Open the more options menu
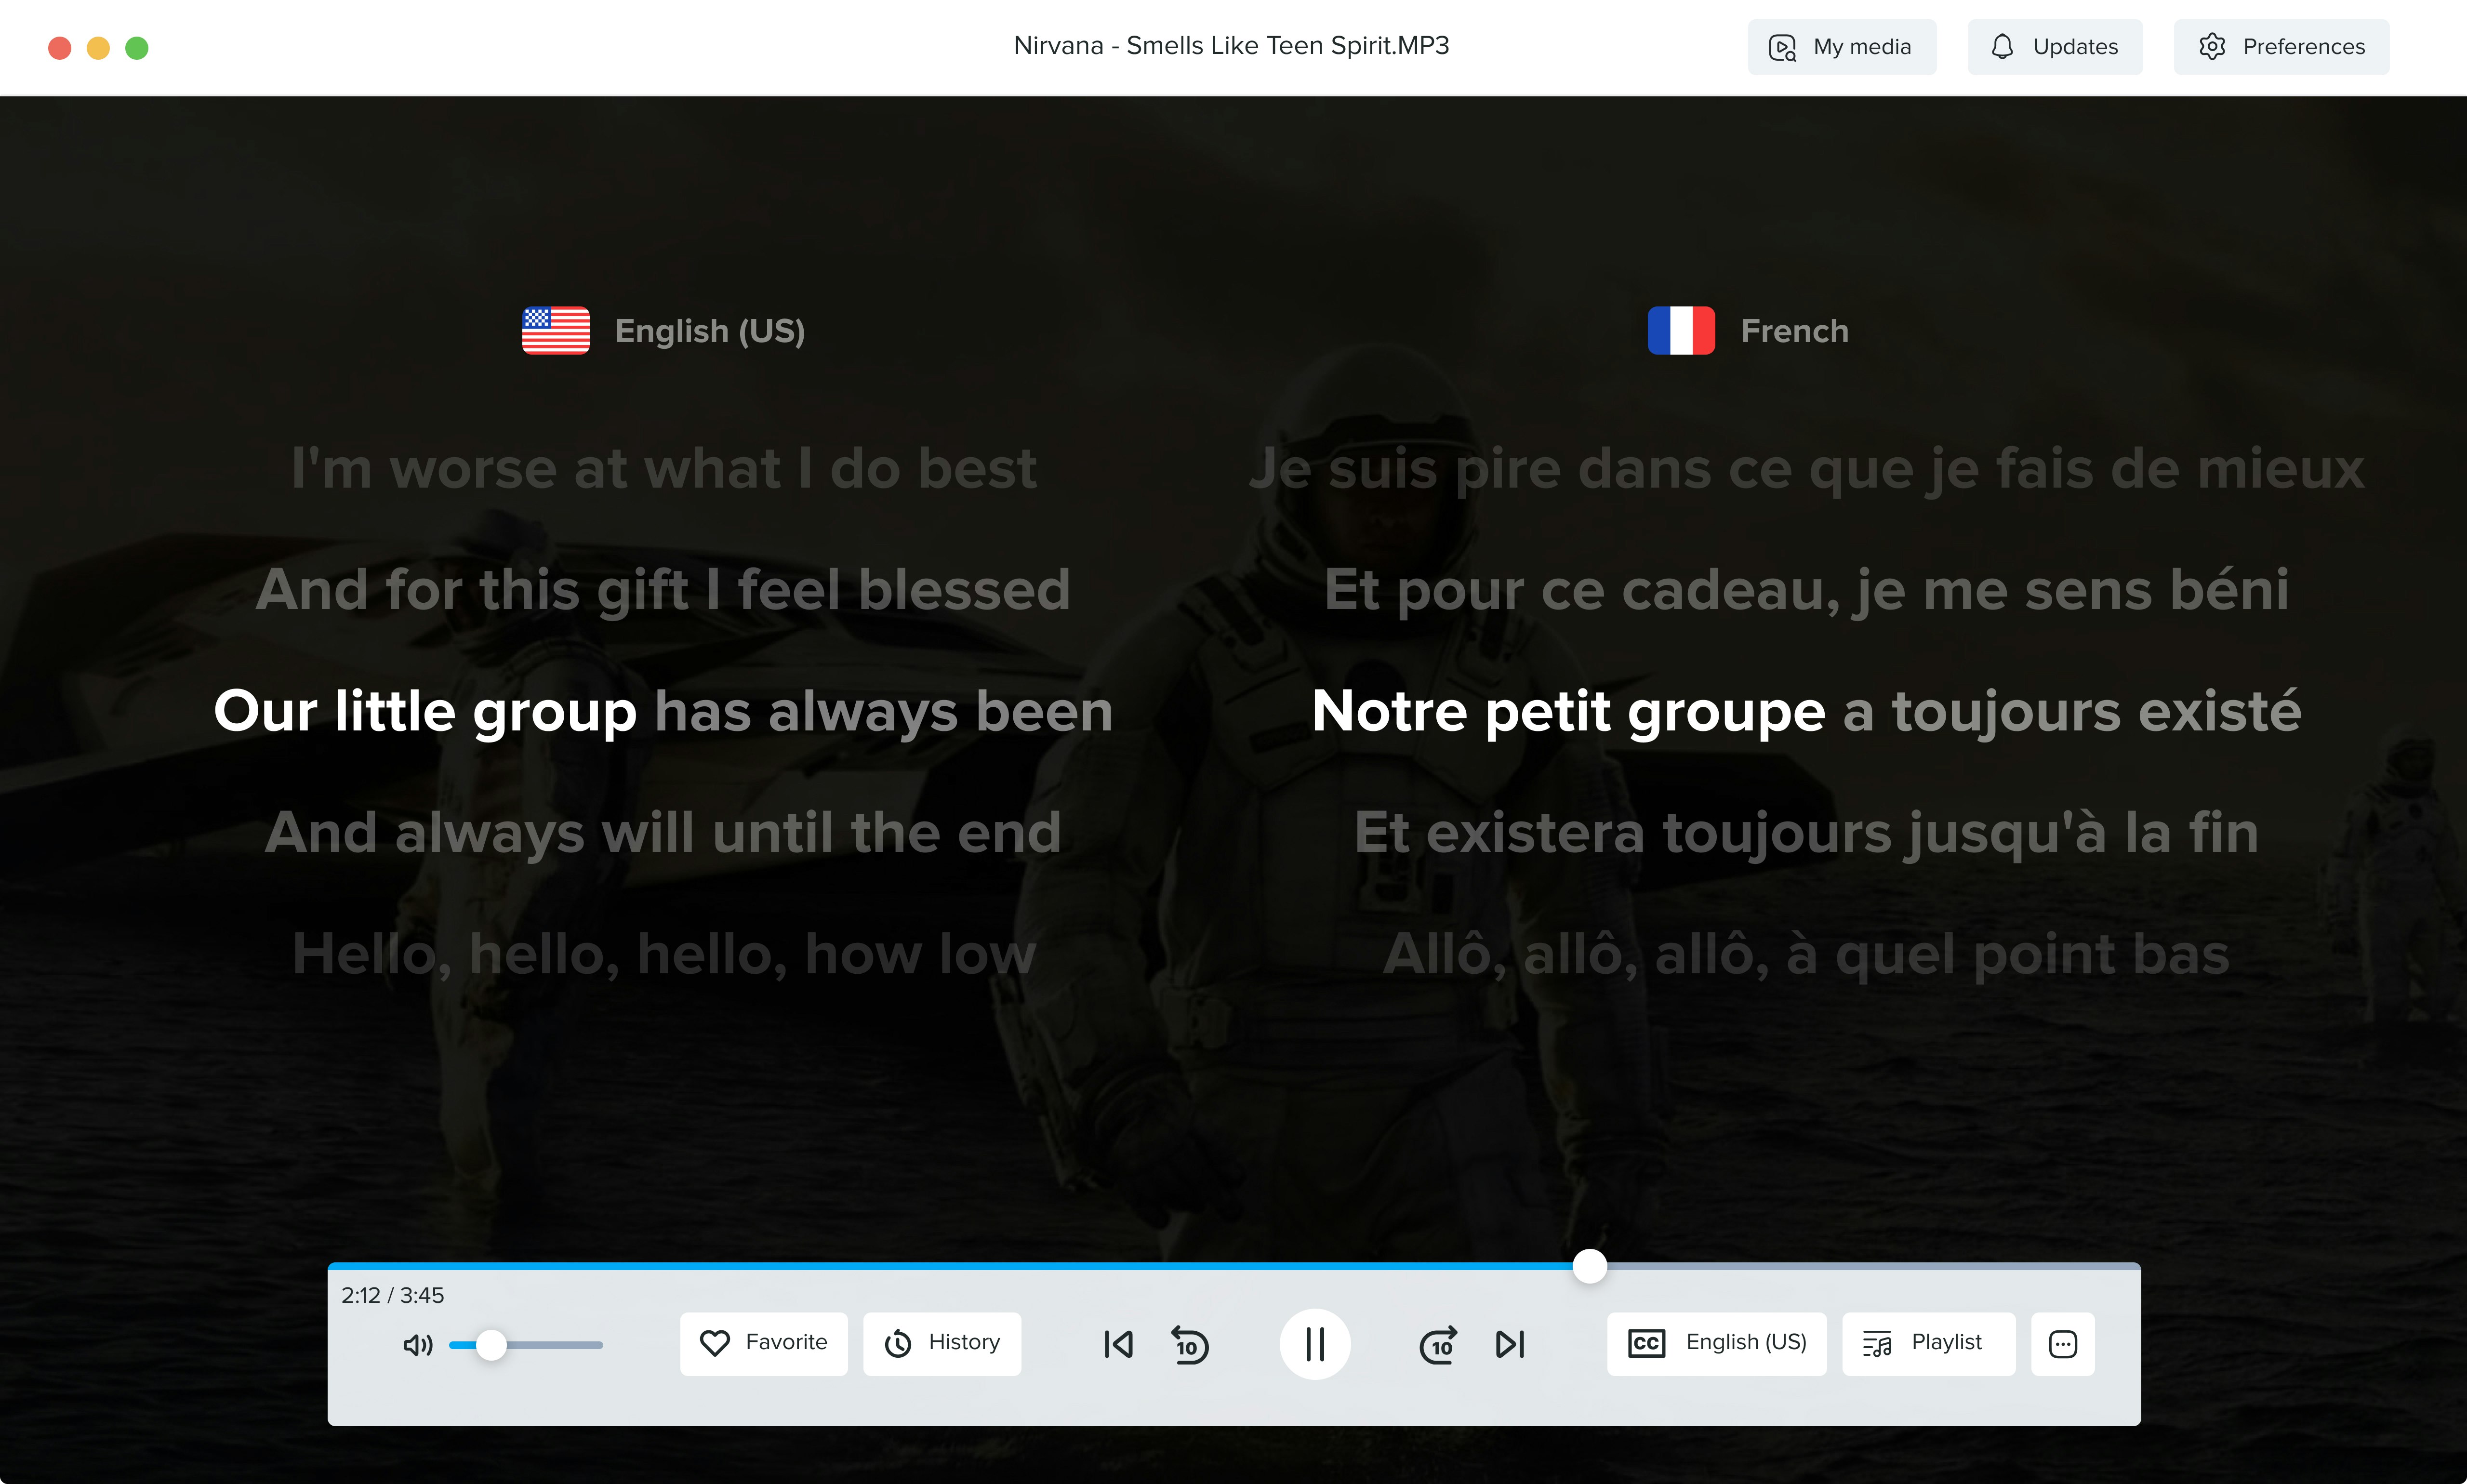Image resolution: width=2467 pixels, height=1484 pixels. point(2062,1344)
